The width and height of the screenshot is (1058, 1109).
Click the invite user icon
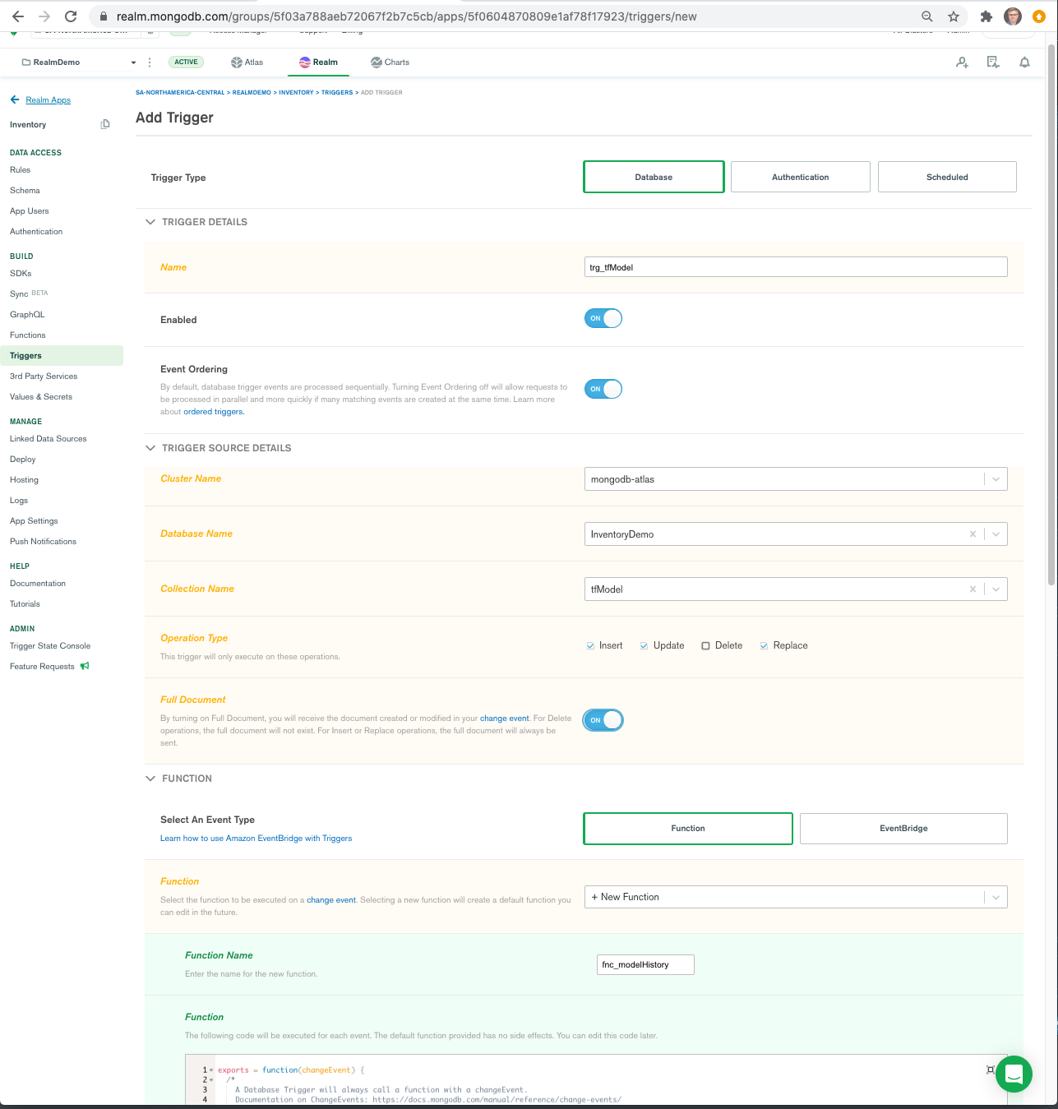pyautogui.click(x=962, y=62)
